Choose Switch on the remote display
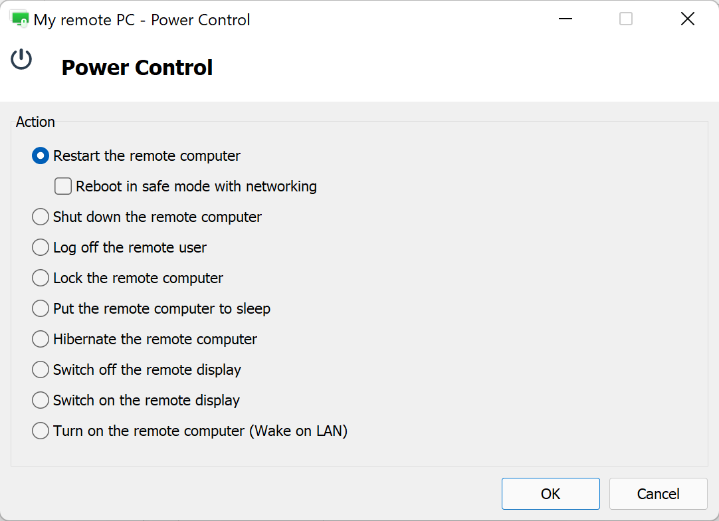The width and height of the screenshot is (719, 521). tap(41, 401)
